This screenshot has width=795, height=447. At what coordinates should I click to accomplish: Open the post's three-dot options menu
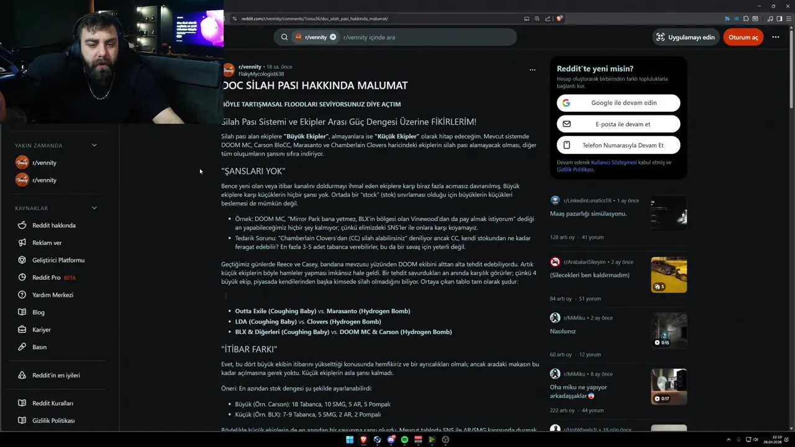[x=532, y=70]
